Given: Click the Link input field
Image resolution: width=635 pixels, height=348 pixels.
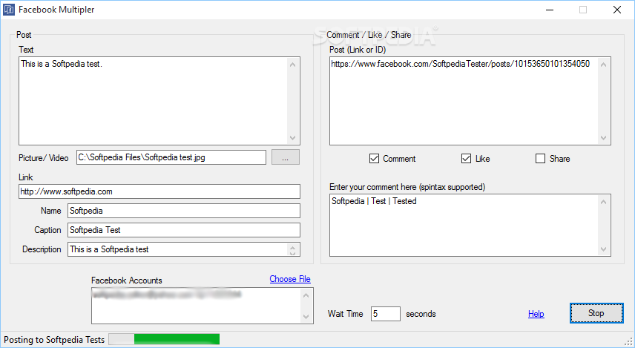Looking at the screenshot, I should (159, 191).
